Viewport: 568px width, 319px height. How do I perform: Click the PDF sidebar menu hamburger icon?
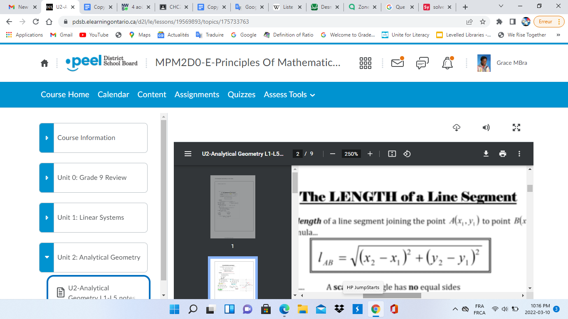tap(188, 154)
